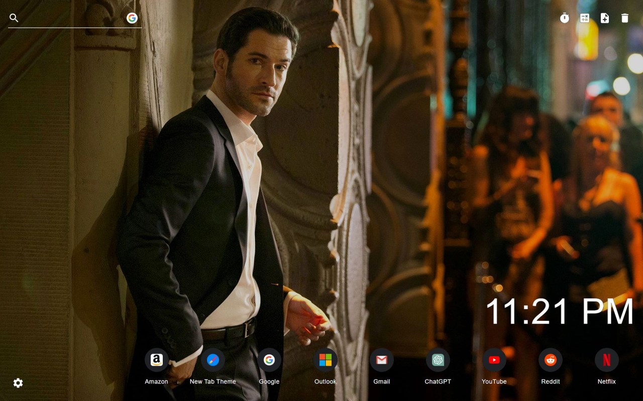
Task: Open the Amazon shortcut icon
Action: (157, 360)
